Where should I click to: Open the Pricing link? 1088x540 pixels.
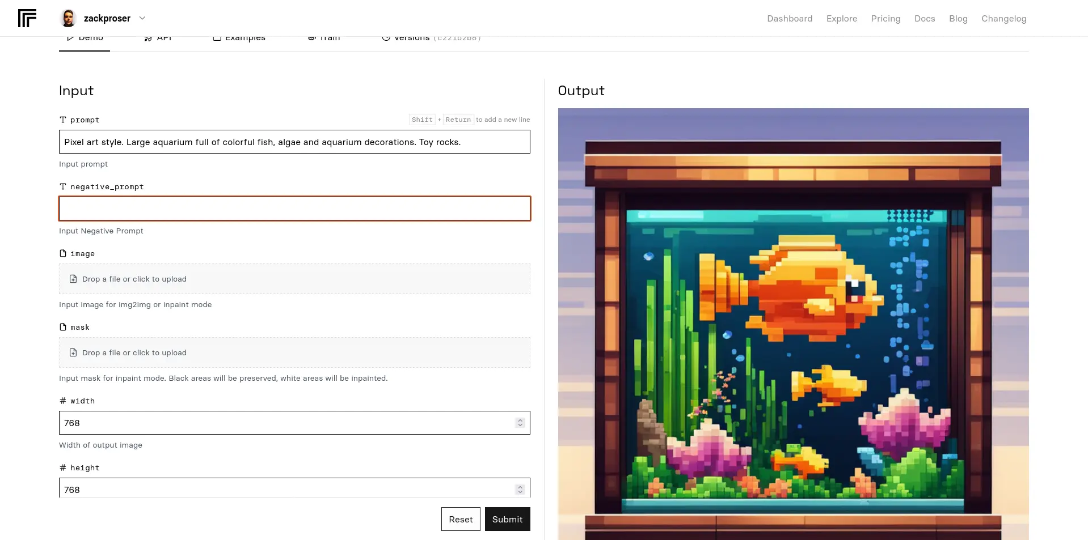tap(885, 19)
